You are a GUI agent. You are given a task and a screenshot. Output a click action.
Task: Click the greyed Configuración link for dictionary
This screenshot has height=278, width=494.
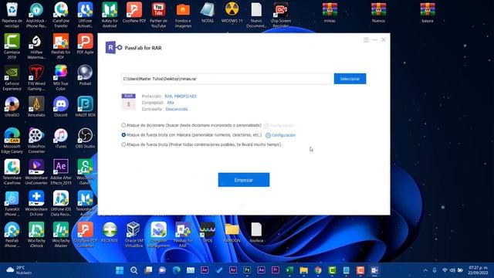[x=282, y=125]
